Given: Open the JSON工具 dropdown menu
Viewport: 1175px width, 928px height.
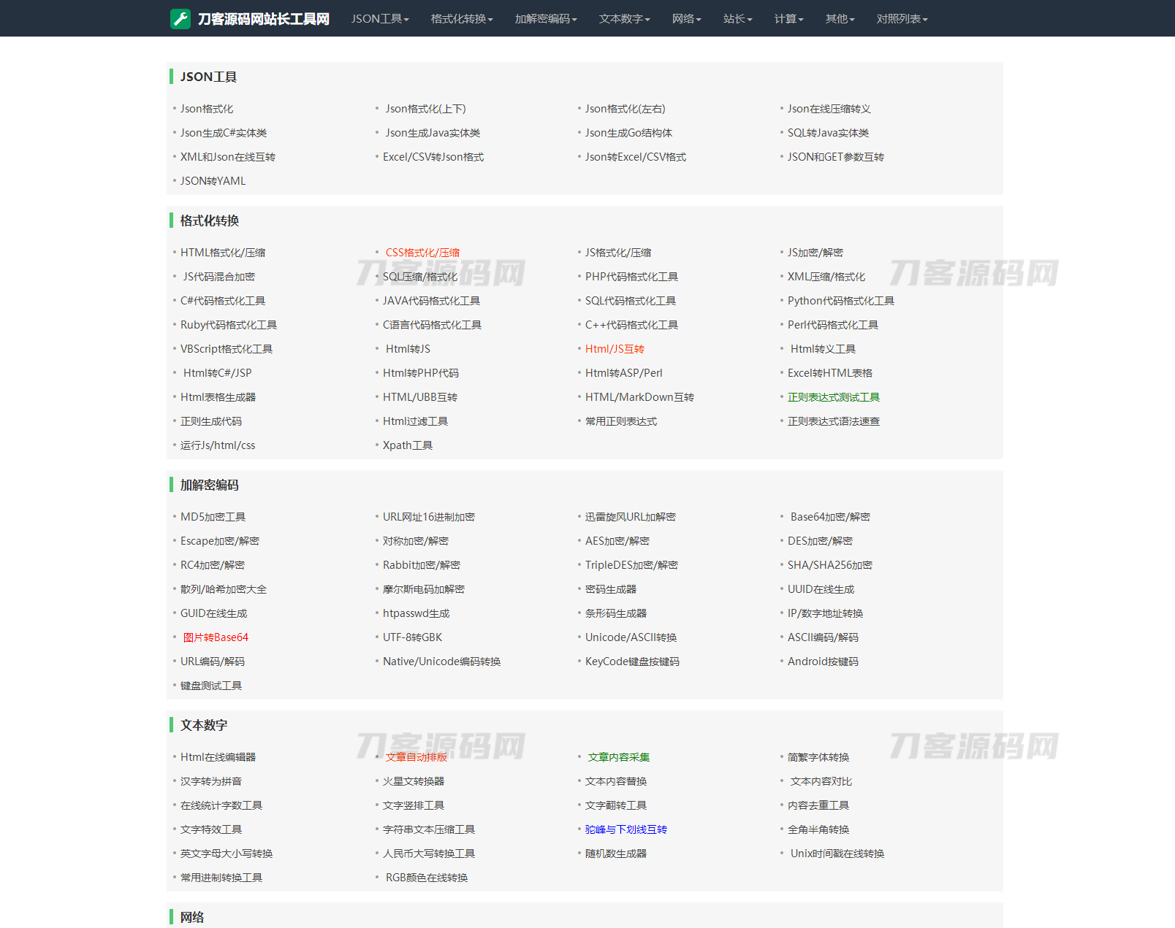Looking at the screenshot, I should [x=379, y=19].
